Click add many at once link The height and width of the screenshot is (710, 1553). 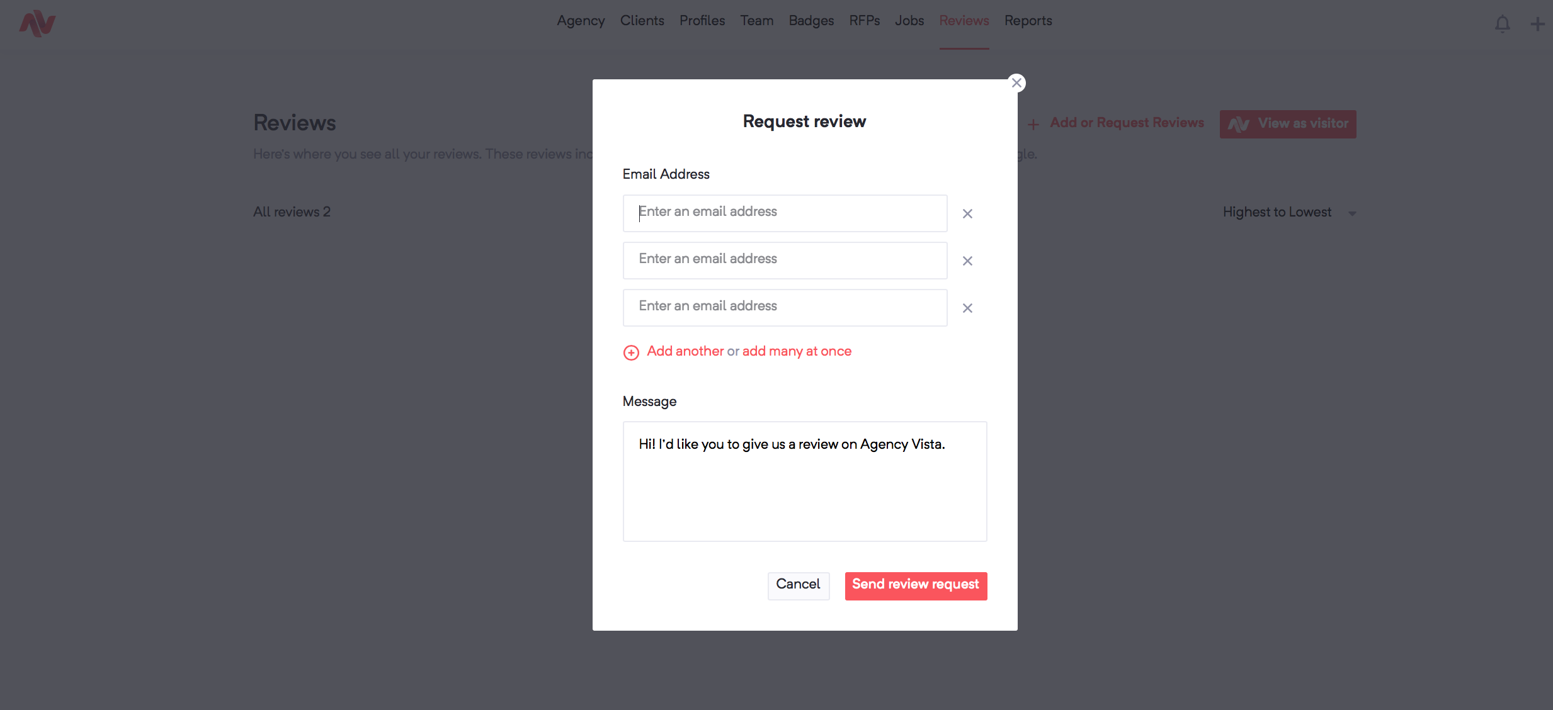797,351
